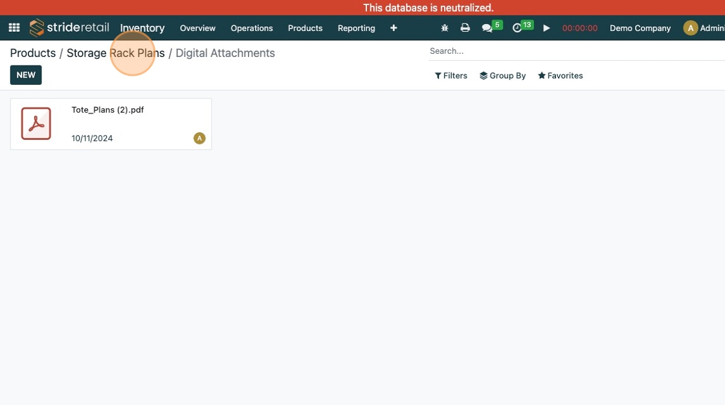Viewport: 725px width, 405px height.
Task: Open PDF icon of Tote_Plans (2).pdf
Action: coord(36,124)
